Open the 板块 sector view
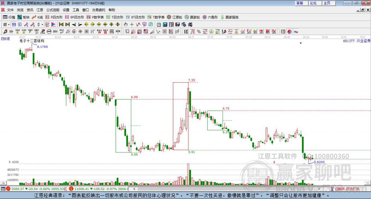This screenshot has height=199, width=371. click(x=23, y=17)
